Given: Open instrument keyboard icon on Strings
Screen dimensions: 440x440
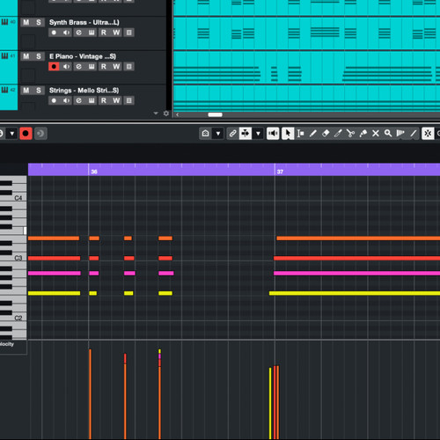Looking at the screenshot, I should (92, 100).
